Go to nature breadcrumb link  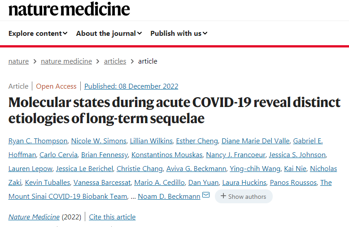18,61
